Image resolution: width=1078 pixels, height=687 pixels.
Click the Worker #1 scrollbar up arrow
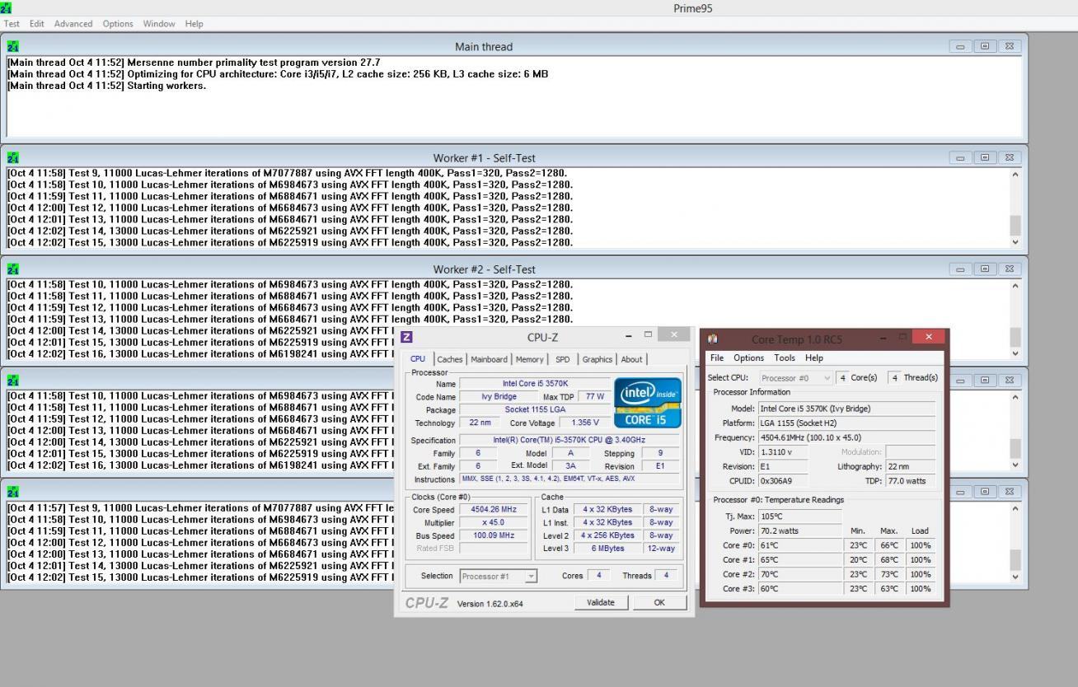[1015, 175]
